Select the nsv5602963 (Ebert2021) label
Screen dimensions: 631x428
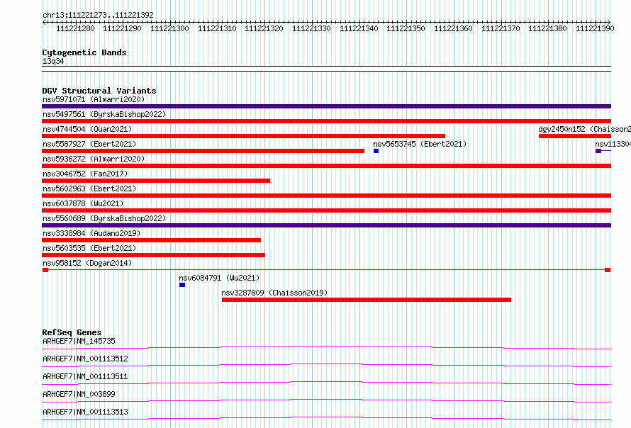pos(89,188)
